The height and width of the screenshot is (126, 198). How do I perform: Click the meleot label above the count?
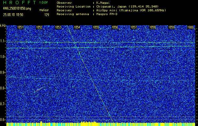44,10
